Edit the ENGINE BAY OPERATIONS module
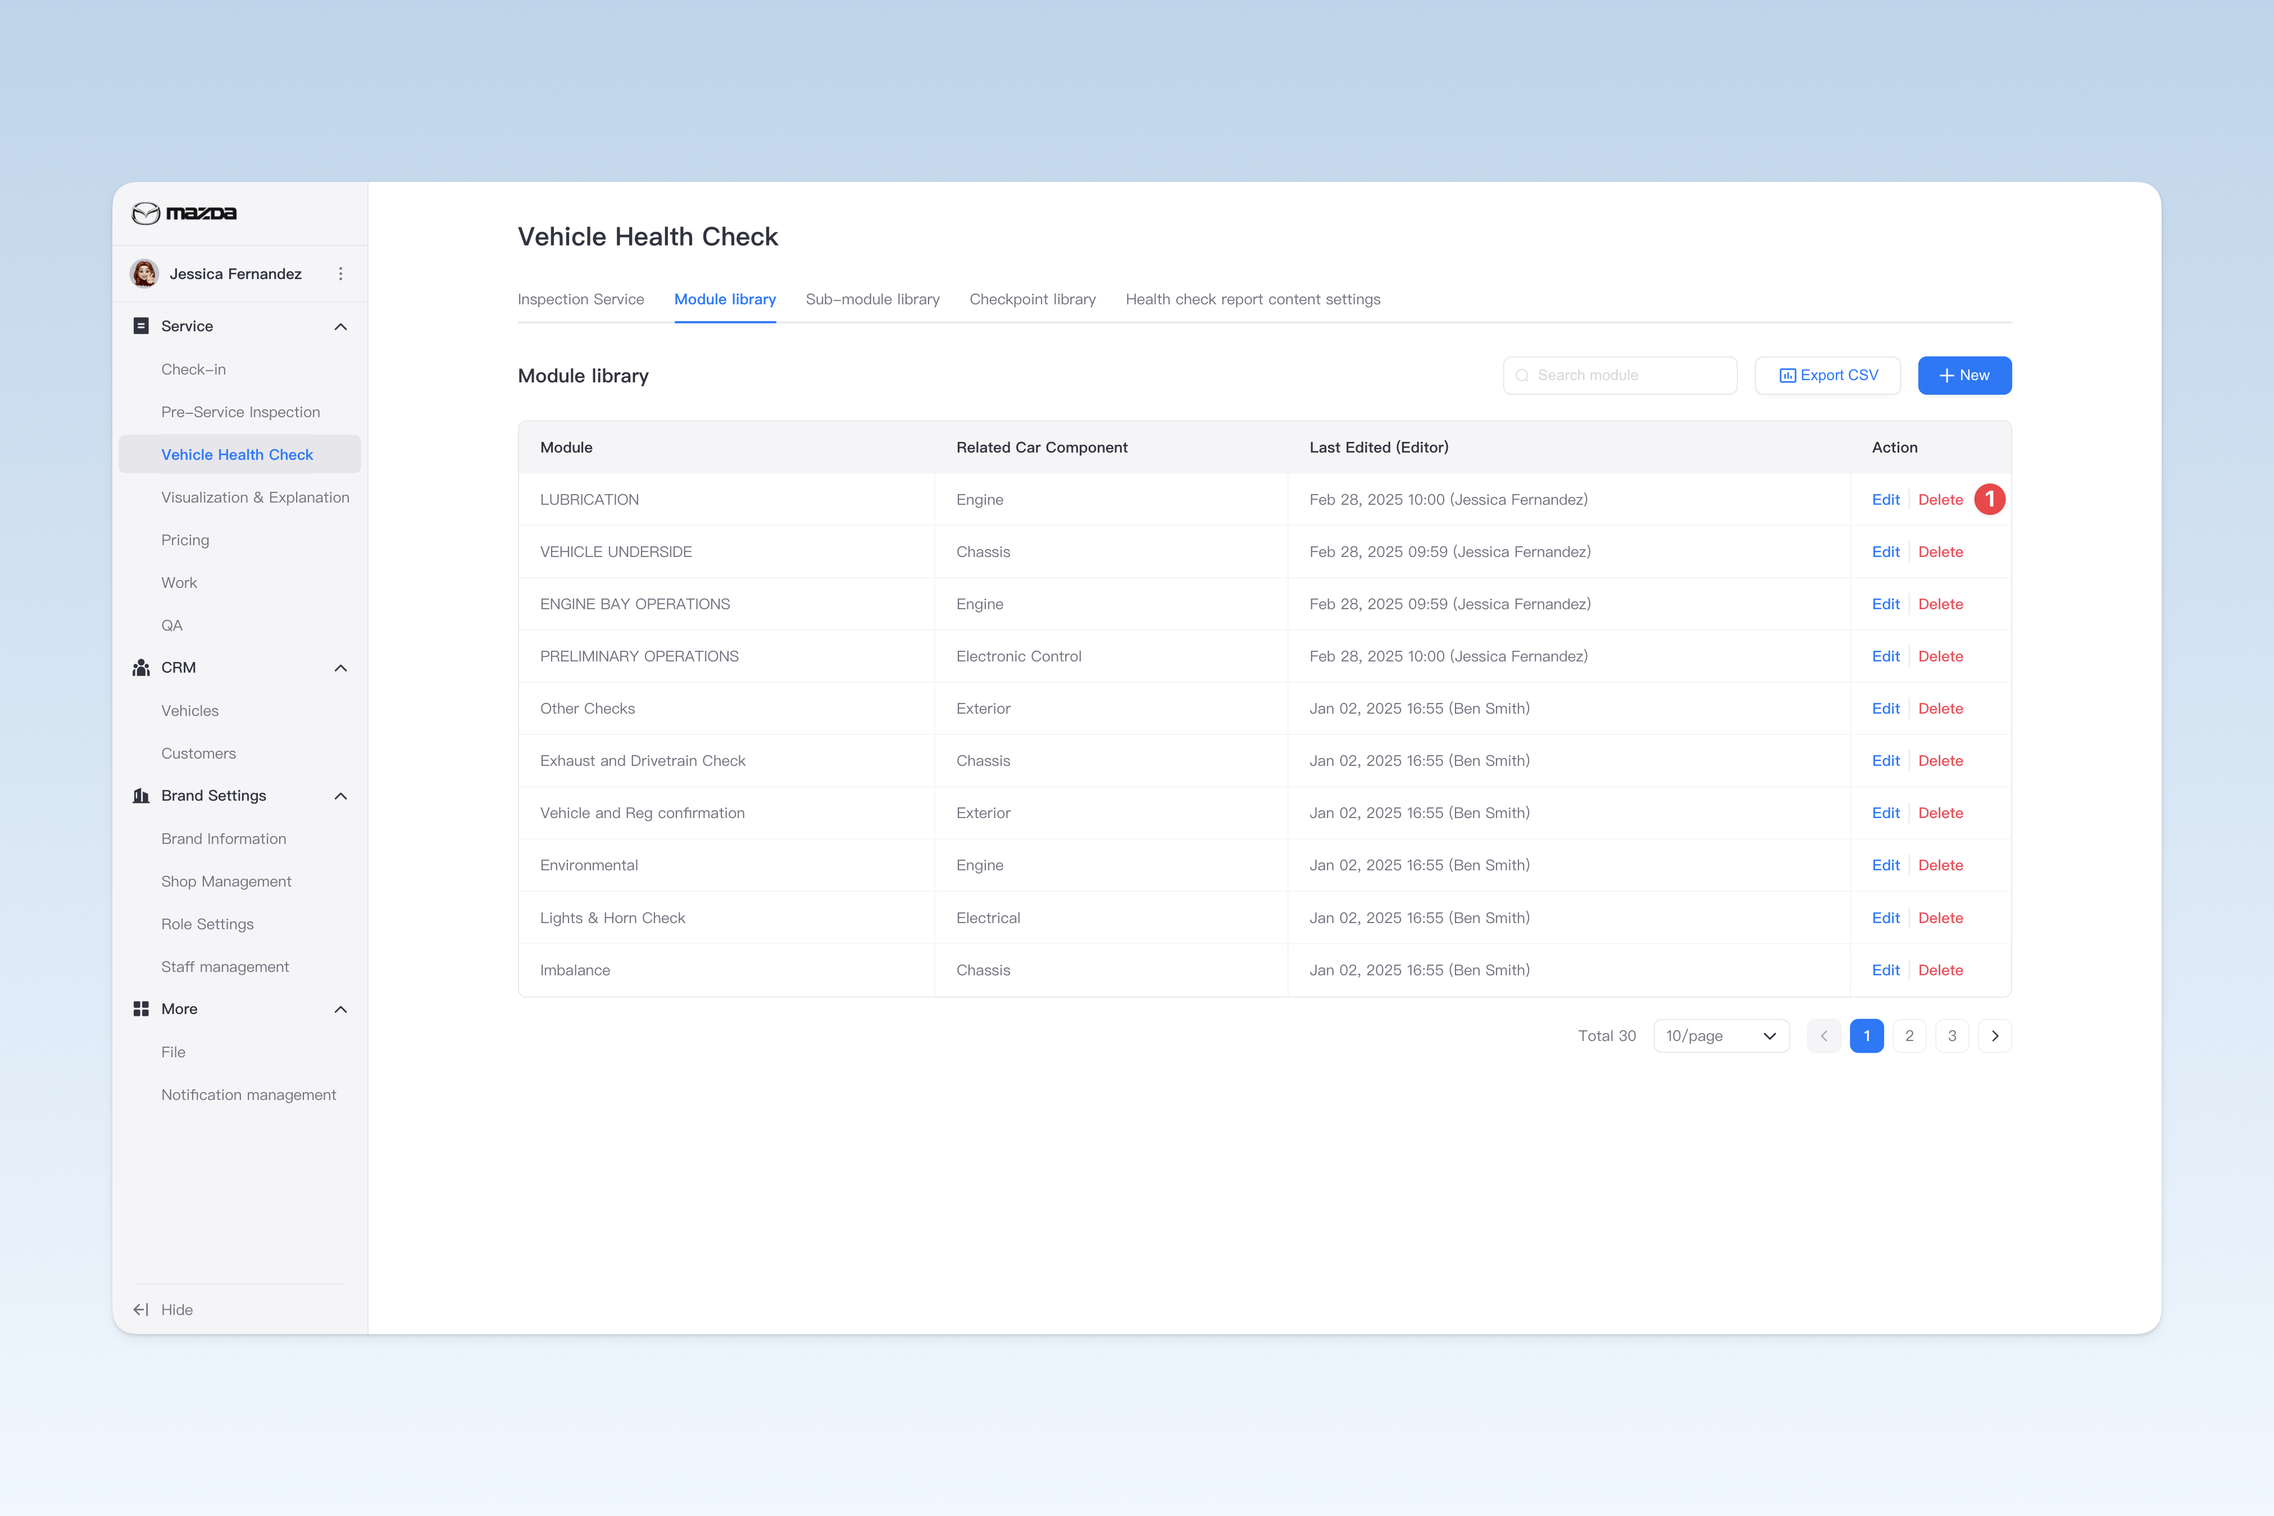The height and width of the screenshot is (1516, 2274). tap(1885, 604)
